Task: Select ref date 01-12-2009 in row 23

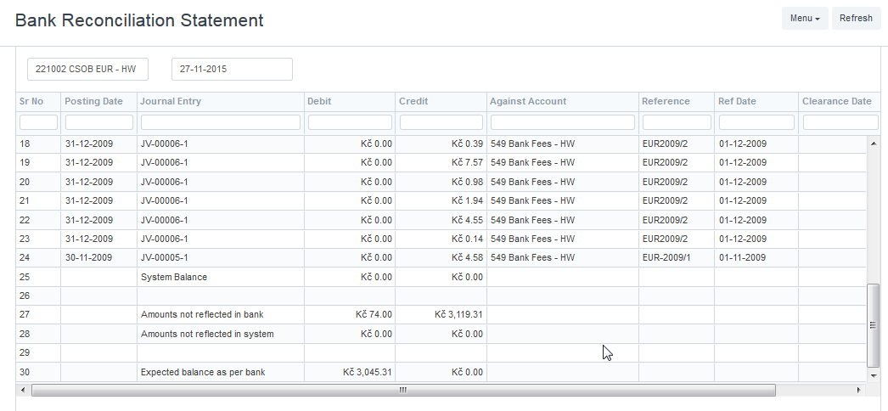Action: coord(743,239)
